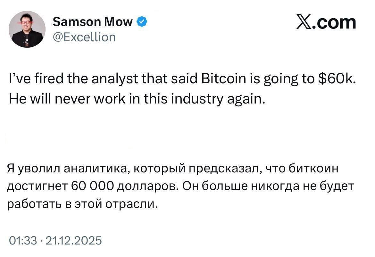
Task: Open the @Excellion handle link
Action: coord(83,37)
